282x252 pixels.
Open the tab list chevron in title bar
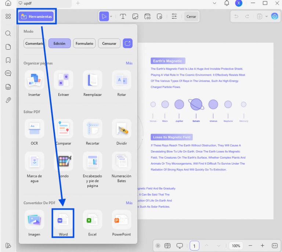pyautogui.click(x=214, y=3)
